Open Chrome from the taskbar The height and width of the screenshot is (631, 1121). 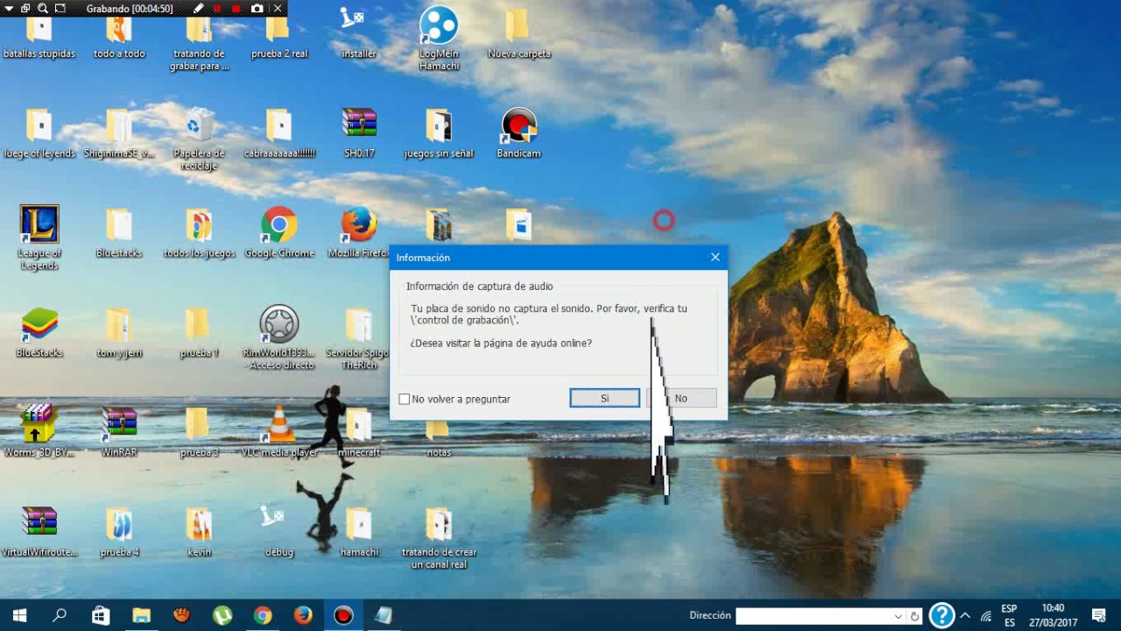pyautogui.click(x=263, y=615)
